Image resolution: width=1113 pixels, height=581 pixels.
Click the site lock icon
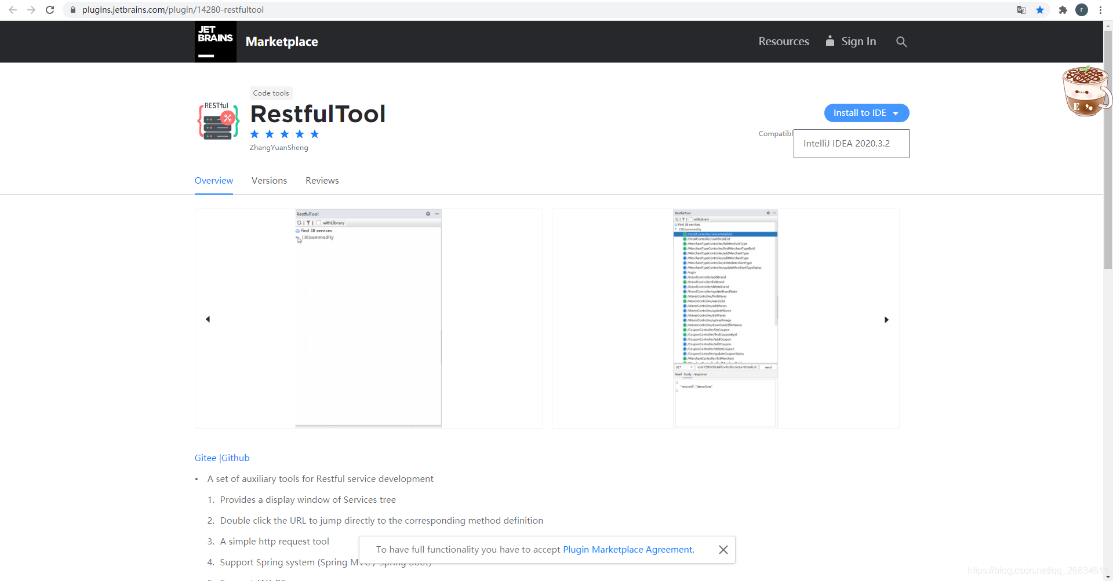click(x=73, y=10)
